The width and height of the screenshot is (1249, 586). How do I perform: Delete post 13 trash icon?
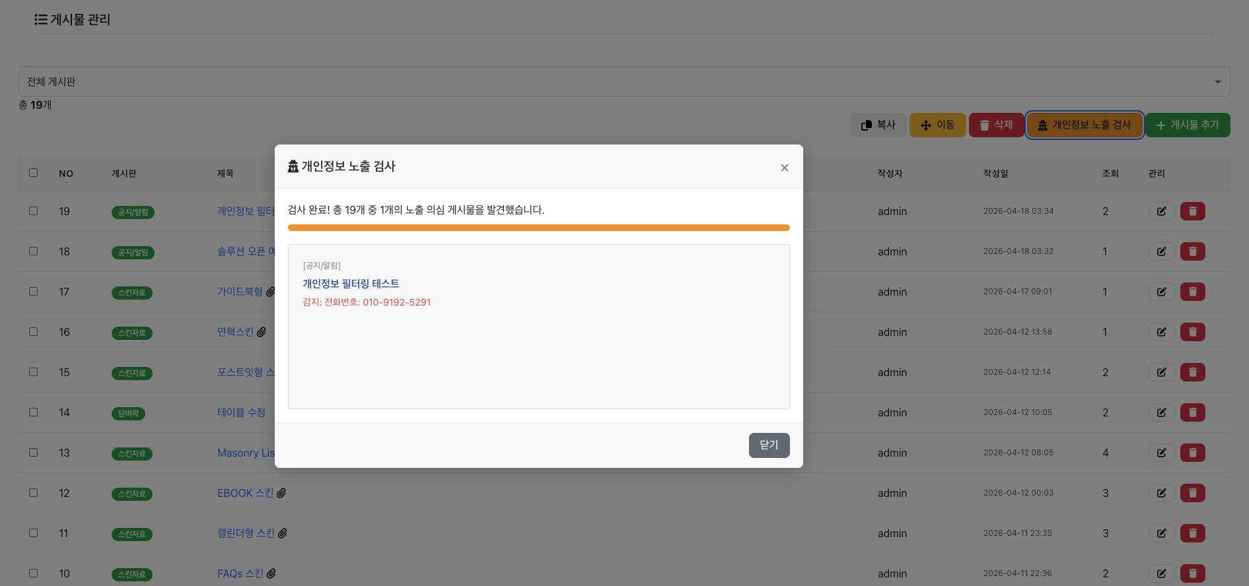[1193, 453]
